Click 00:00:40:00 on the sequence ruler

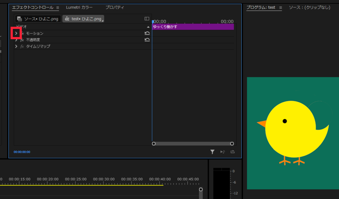[x=160, y=179]
